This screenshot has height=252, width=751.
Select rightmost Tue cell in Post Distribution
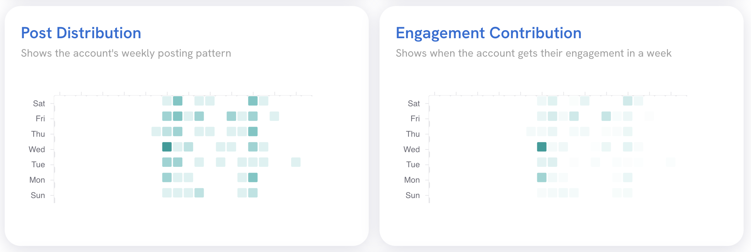point(296,162)
